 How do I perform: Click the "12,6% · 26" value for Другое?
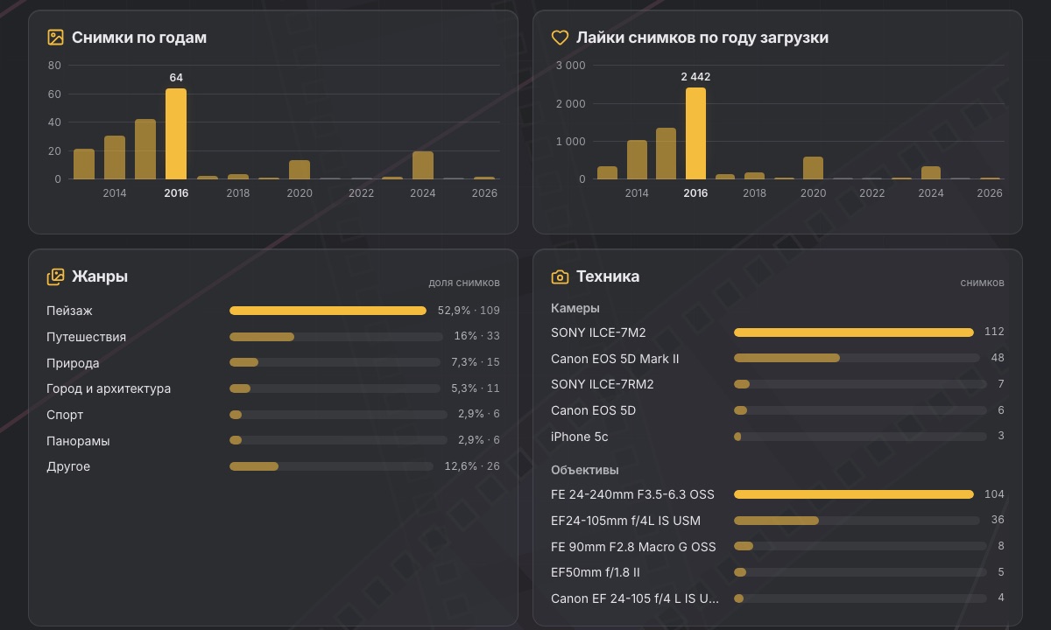point(472,466)
